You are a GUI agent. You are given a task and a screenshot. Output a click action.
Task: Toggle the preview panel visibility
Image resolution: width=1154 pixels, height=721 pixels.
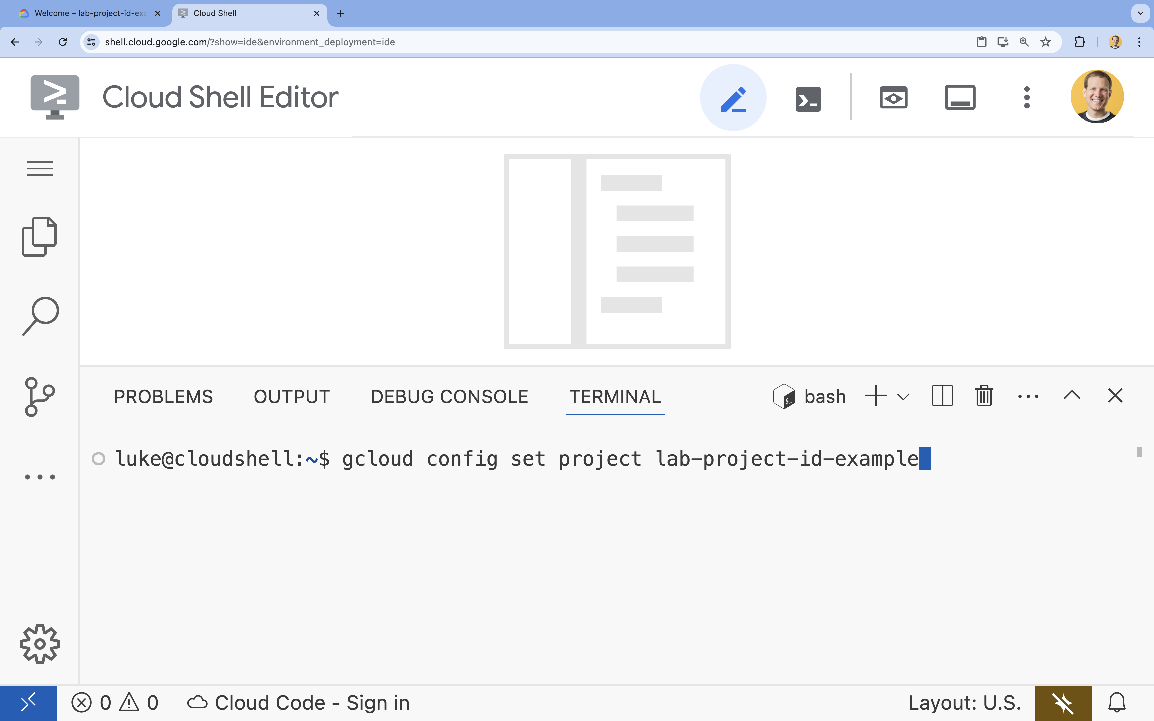tap(894, 97)
